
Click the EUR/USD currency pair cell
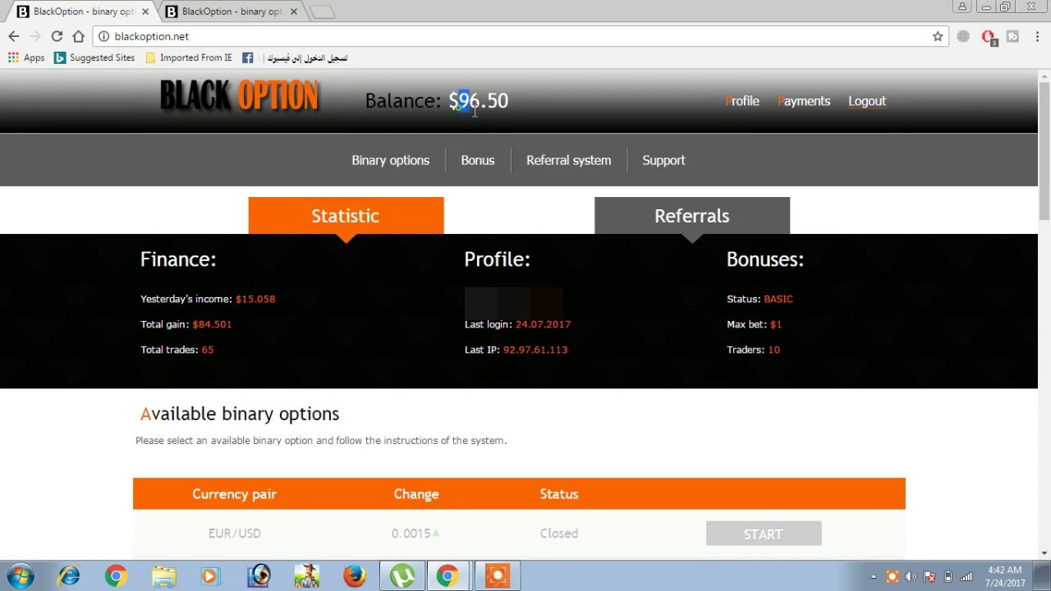[234, 534]
